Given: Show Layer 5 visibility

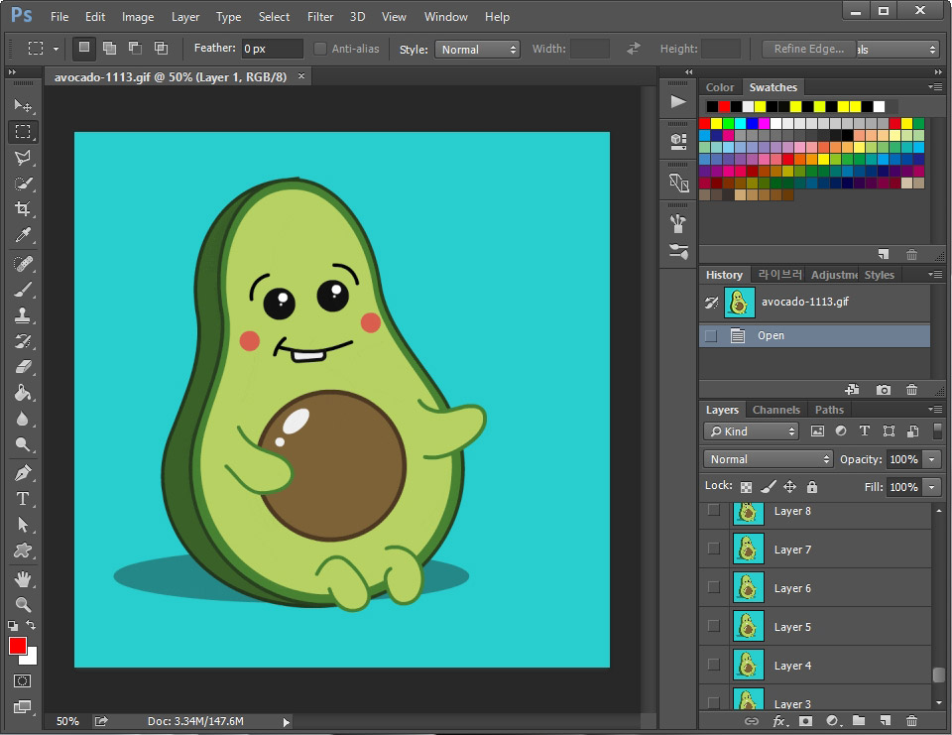Looking at the screenshot, I should [714, 626].
